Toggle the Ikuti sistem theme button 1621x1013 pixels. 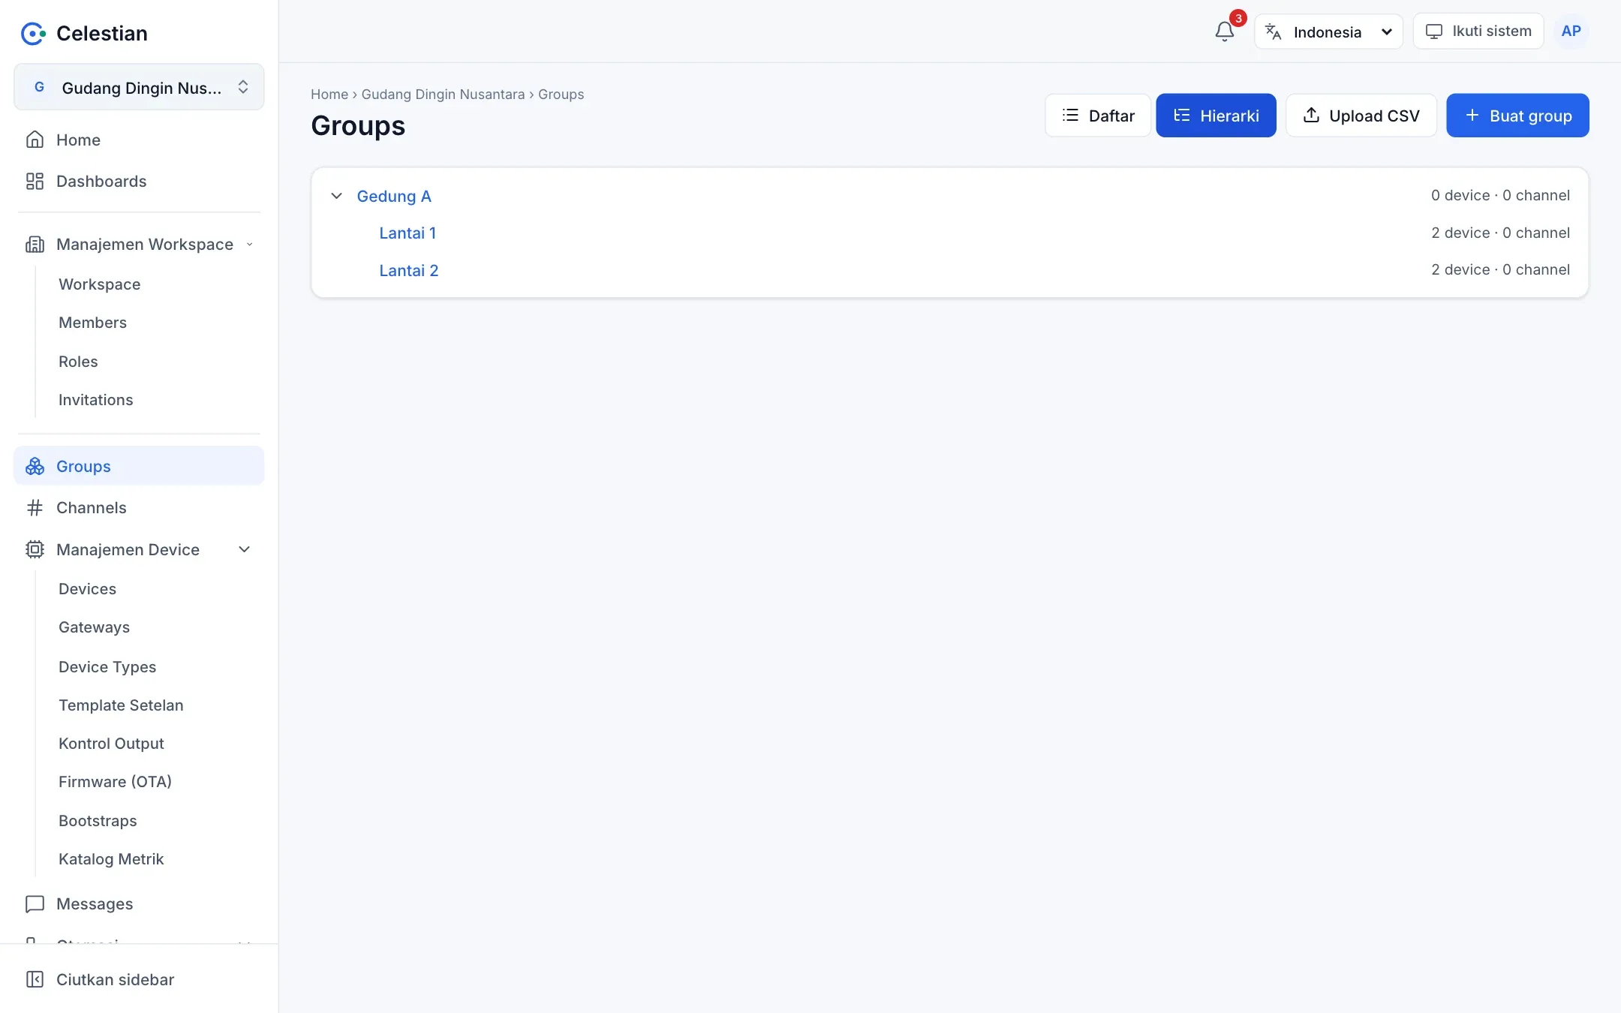coord(1478,32)
